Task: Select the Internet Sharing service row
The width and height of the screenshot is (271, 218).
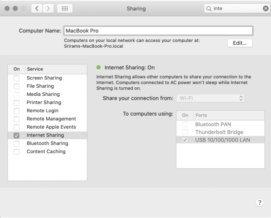Action: (x=47, y=135)
